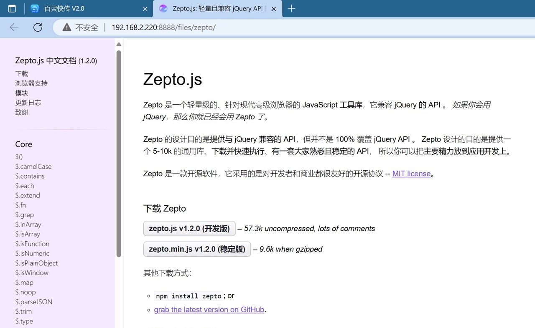Image resolution: width=535 pixels, height=328 pixels.
Task: Click the sidebar scrollbar up arrow
Action: click(119, 44)
